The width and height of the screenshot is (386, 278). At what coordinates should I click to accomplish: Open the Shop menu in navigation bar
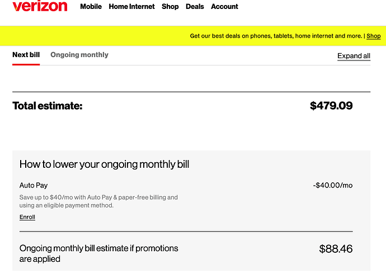pyautogui.click(x=170, y=7)
